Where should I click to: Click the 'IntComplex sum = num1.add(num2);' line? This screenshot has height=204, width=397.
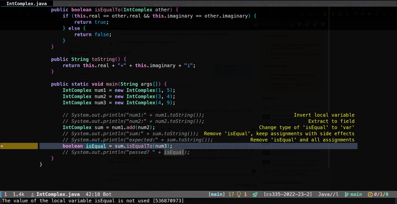(x=109, y=127)
